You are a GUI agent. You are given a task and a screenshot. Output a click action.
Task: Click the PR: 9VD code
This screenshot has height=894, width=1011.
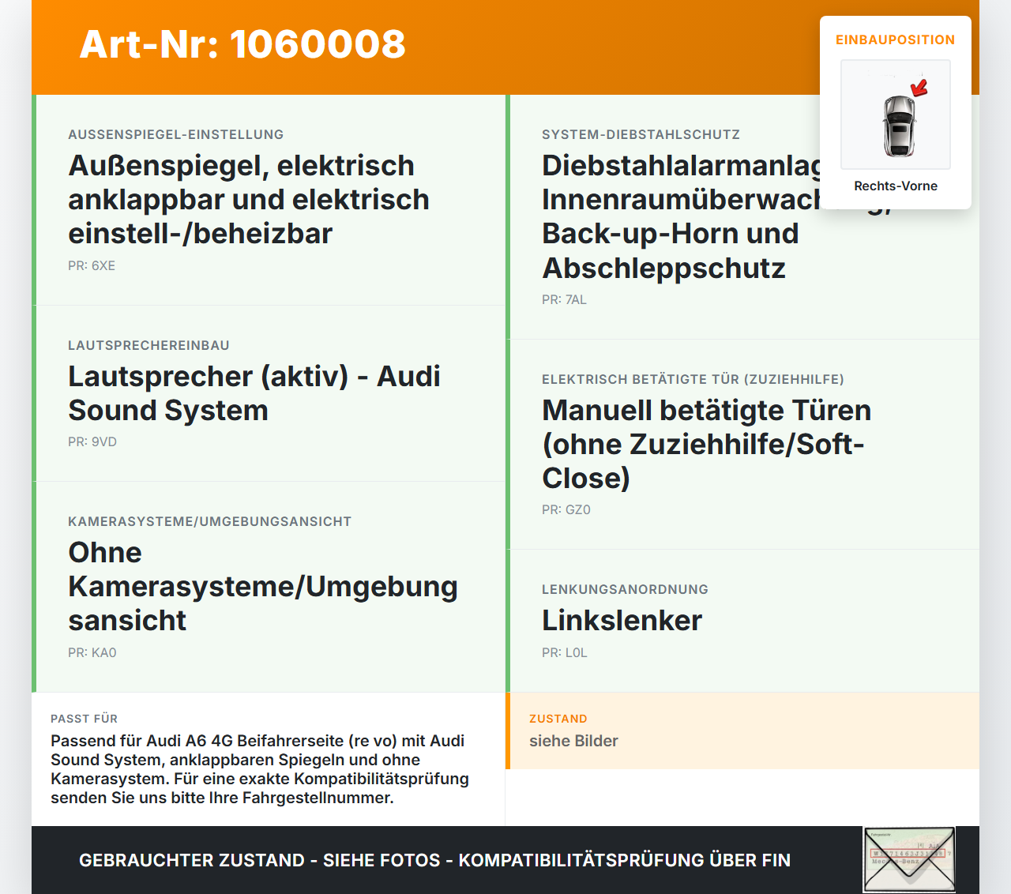click(x=92, y=441)
